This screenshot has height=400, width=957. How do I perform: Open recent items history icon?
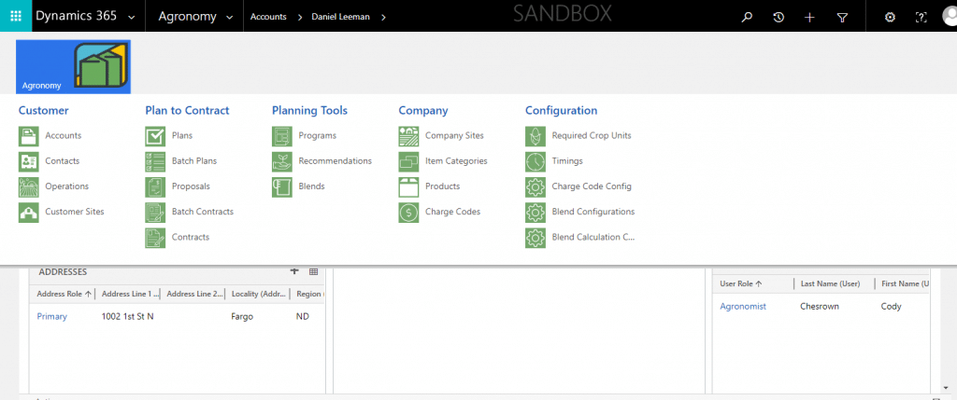click(x=778, y=17)
